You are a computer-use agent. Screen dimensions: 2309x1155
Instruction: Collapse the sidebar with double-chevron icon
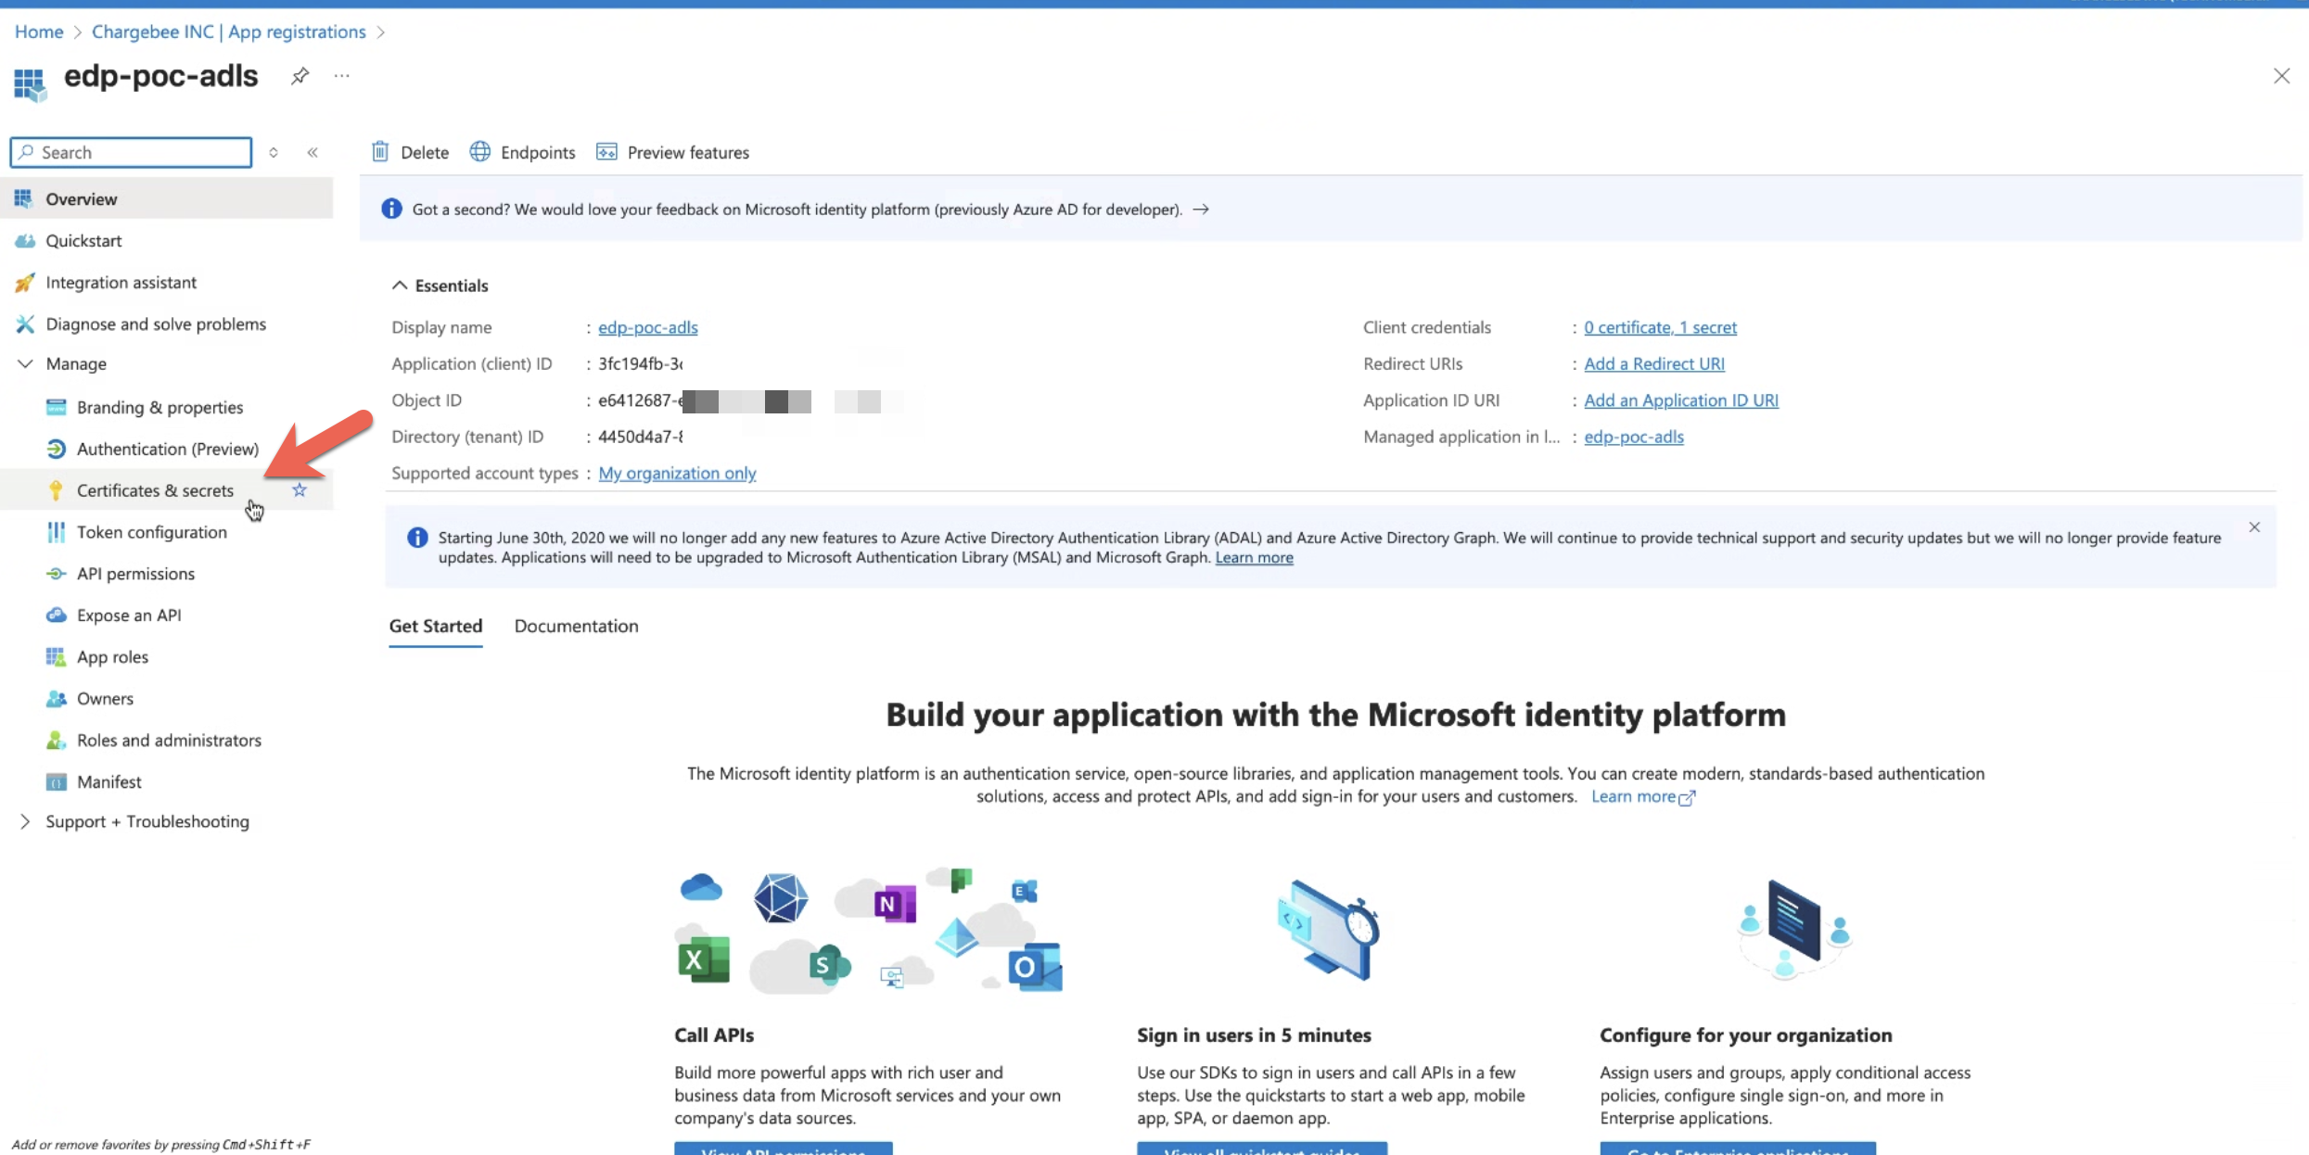pyautogui.click(x=313, y=152)
